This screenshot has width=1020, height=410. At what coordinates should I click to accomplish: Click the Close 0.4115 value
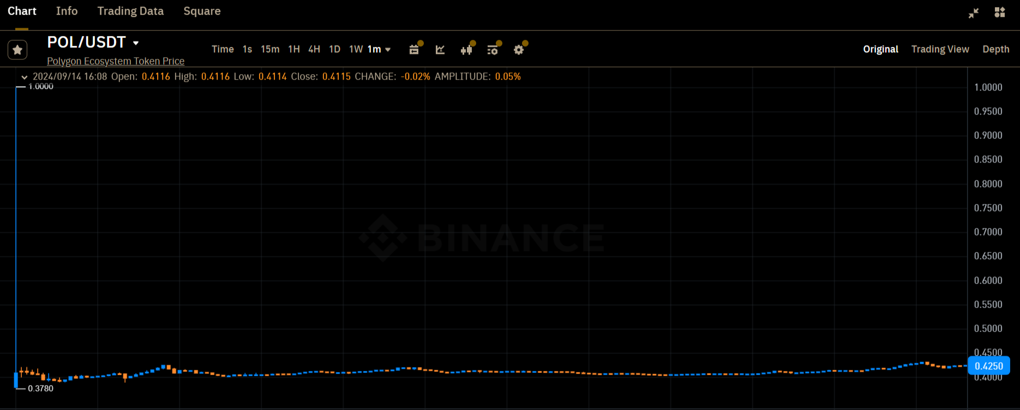click(x=337, y=76)
